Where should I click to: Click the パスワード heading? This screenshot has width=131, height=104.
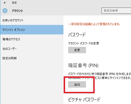click(x=77, y=35)
